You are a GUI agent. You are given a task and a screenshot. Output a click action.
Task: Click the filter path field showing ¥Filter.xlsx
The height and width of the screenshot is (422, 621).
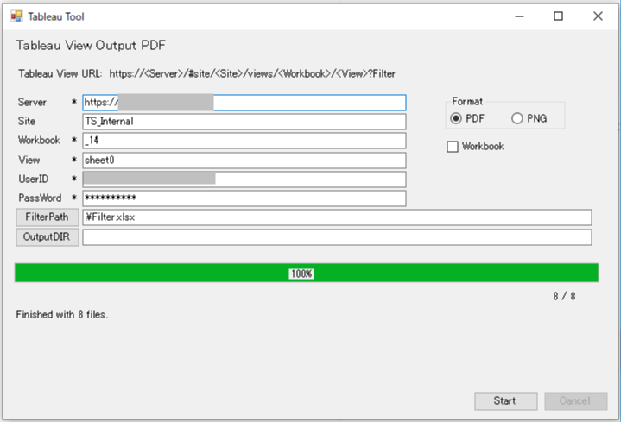coord(337,217)
